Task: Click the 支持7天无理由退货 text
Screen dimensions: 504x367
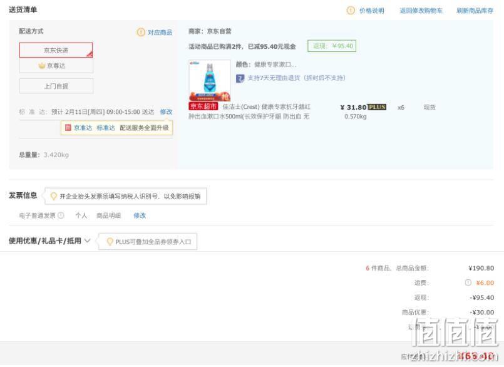Action: pyautogui.click(x=296, y=78)
